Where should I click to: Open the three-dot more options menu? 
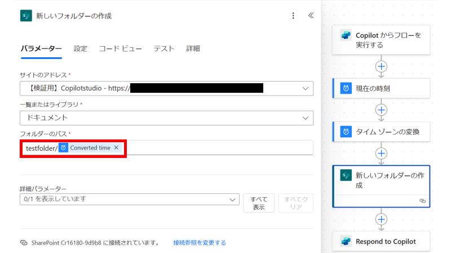tap(293, 16)
